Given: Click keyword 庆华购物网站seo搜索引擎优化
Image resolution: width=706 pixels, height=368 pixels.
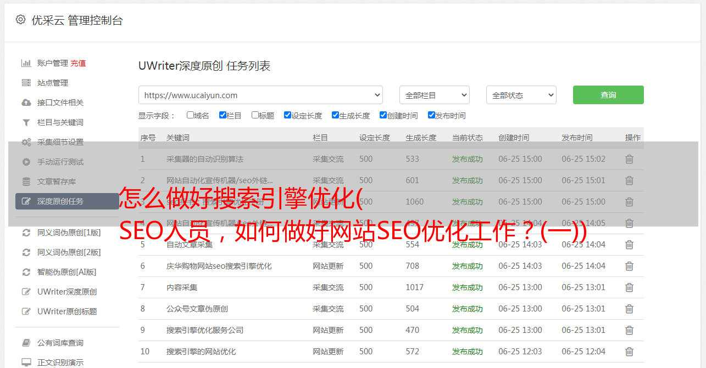Looking at the screenshot, I should pos(219,266).
